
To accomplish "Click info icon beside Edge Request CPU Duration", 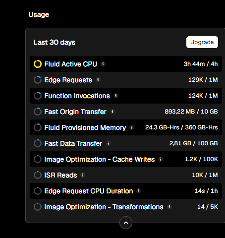I will pyautogui.click(x=139, y=191).
